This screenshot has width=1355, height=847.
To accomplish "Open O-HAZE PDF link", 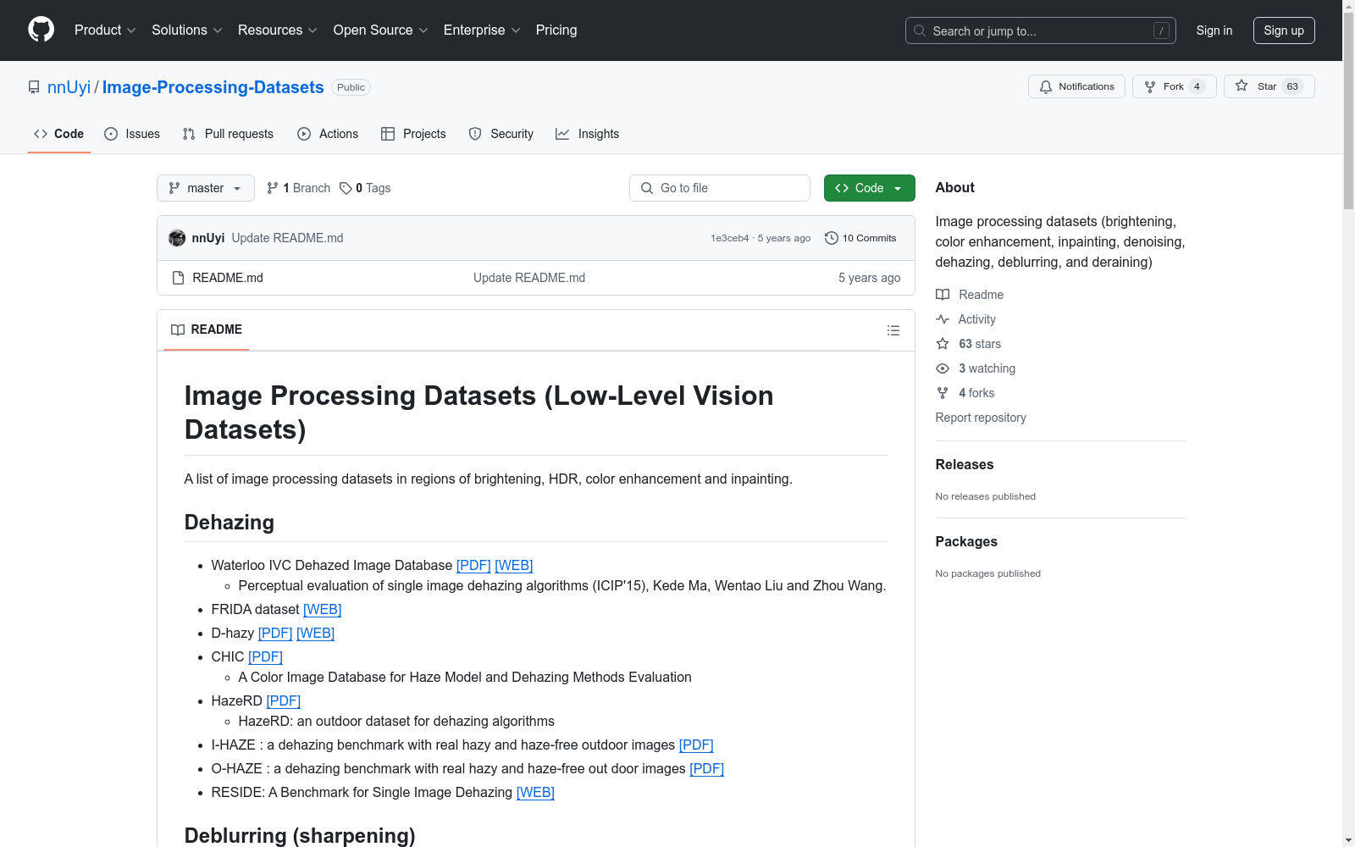I will (707, 768).
